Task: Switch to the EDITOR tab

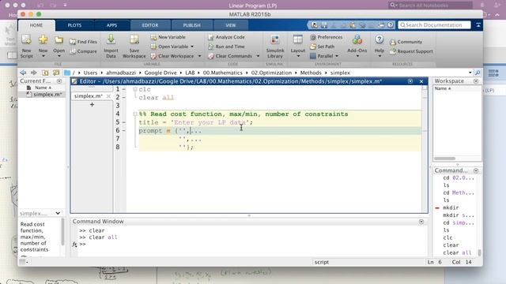Action: [x=150, y=25]
